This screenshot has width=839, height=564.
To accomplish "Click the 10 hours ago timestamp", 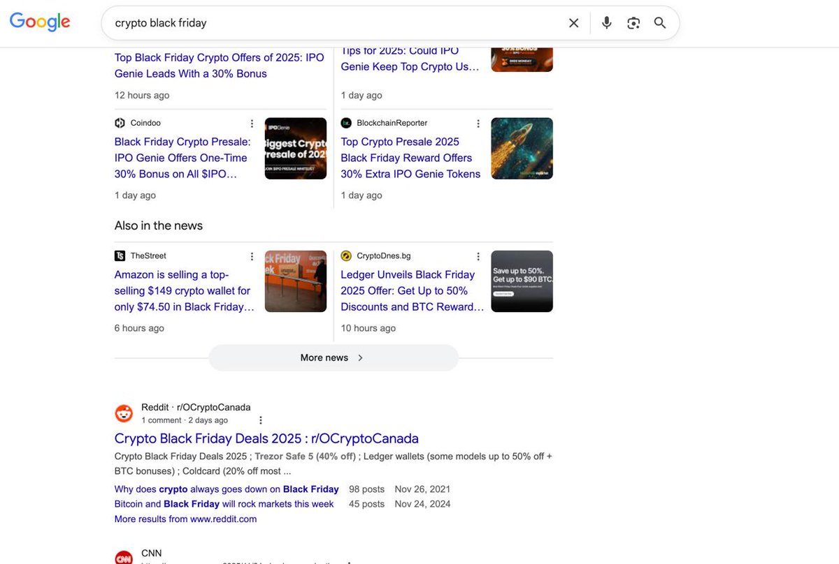I will (x=368, y=328).
